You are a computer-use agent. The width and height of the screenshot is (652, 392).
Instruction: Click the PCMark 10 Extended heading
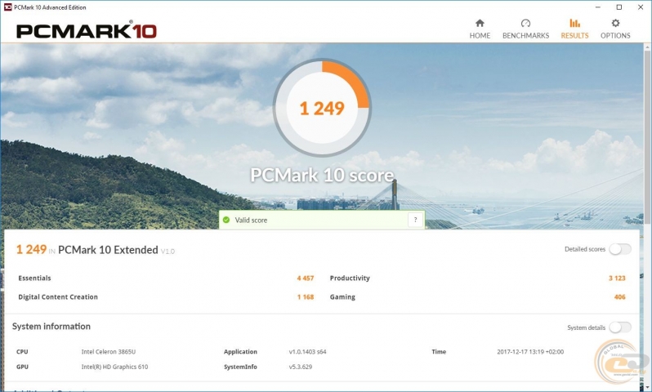coord(108,249)
